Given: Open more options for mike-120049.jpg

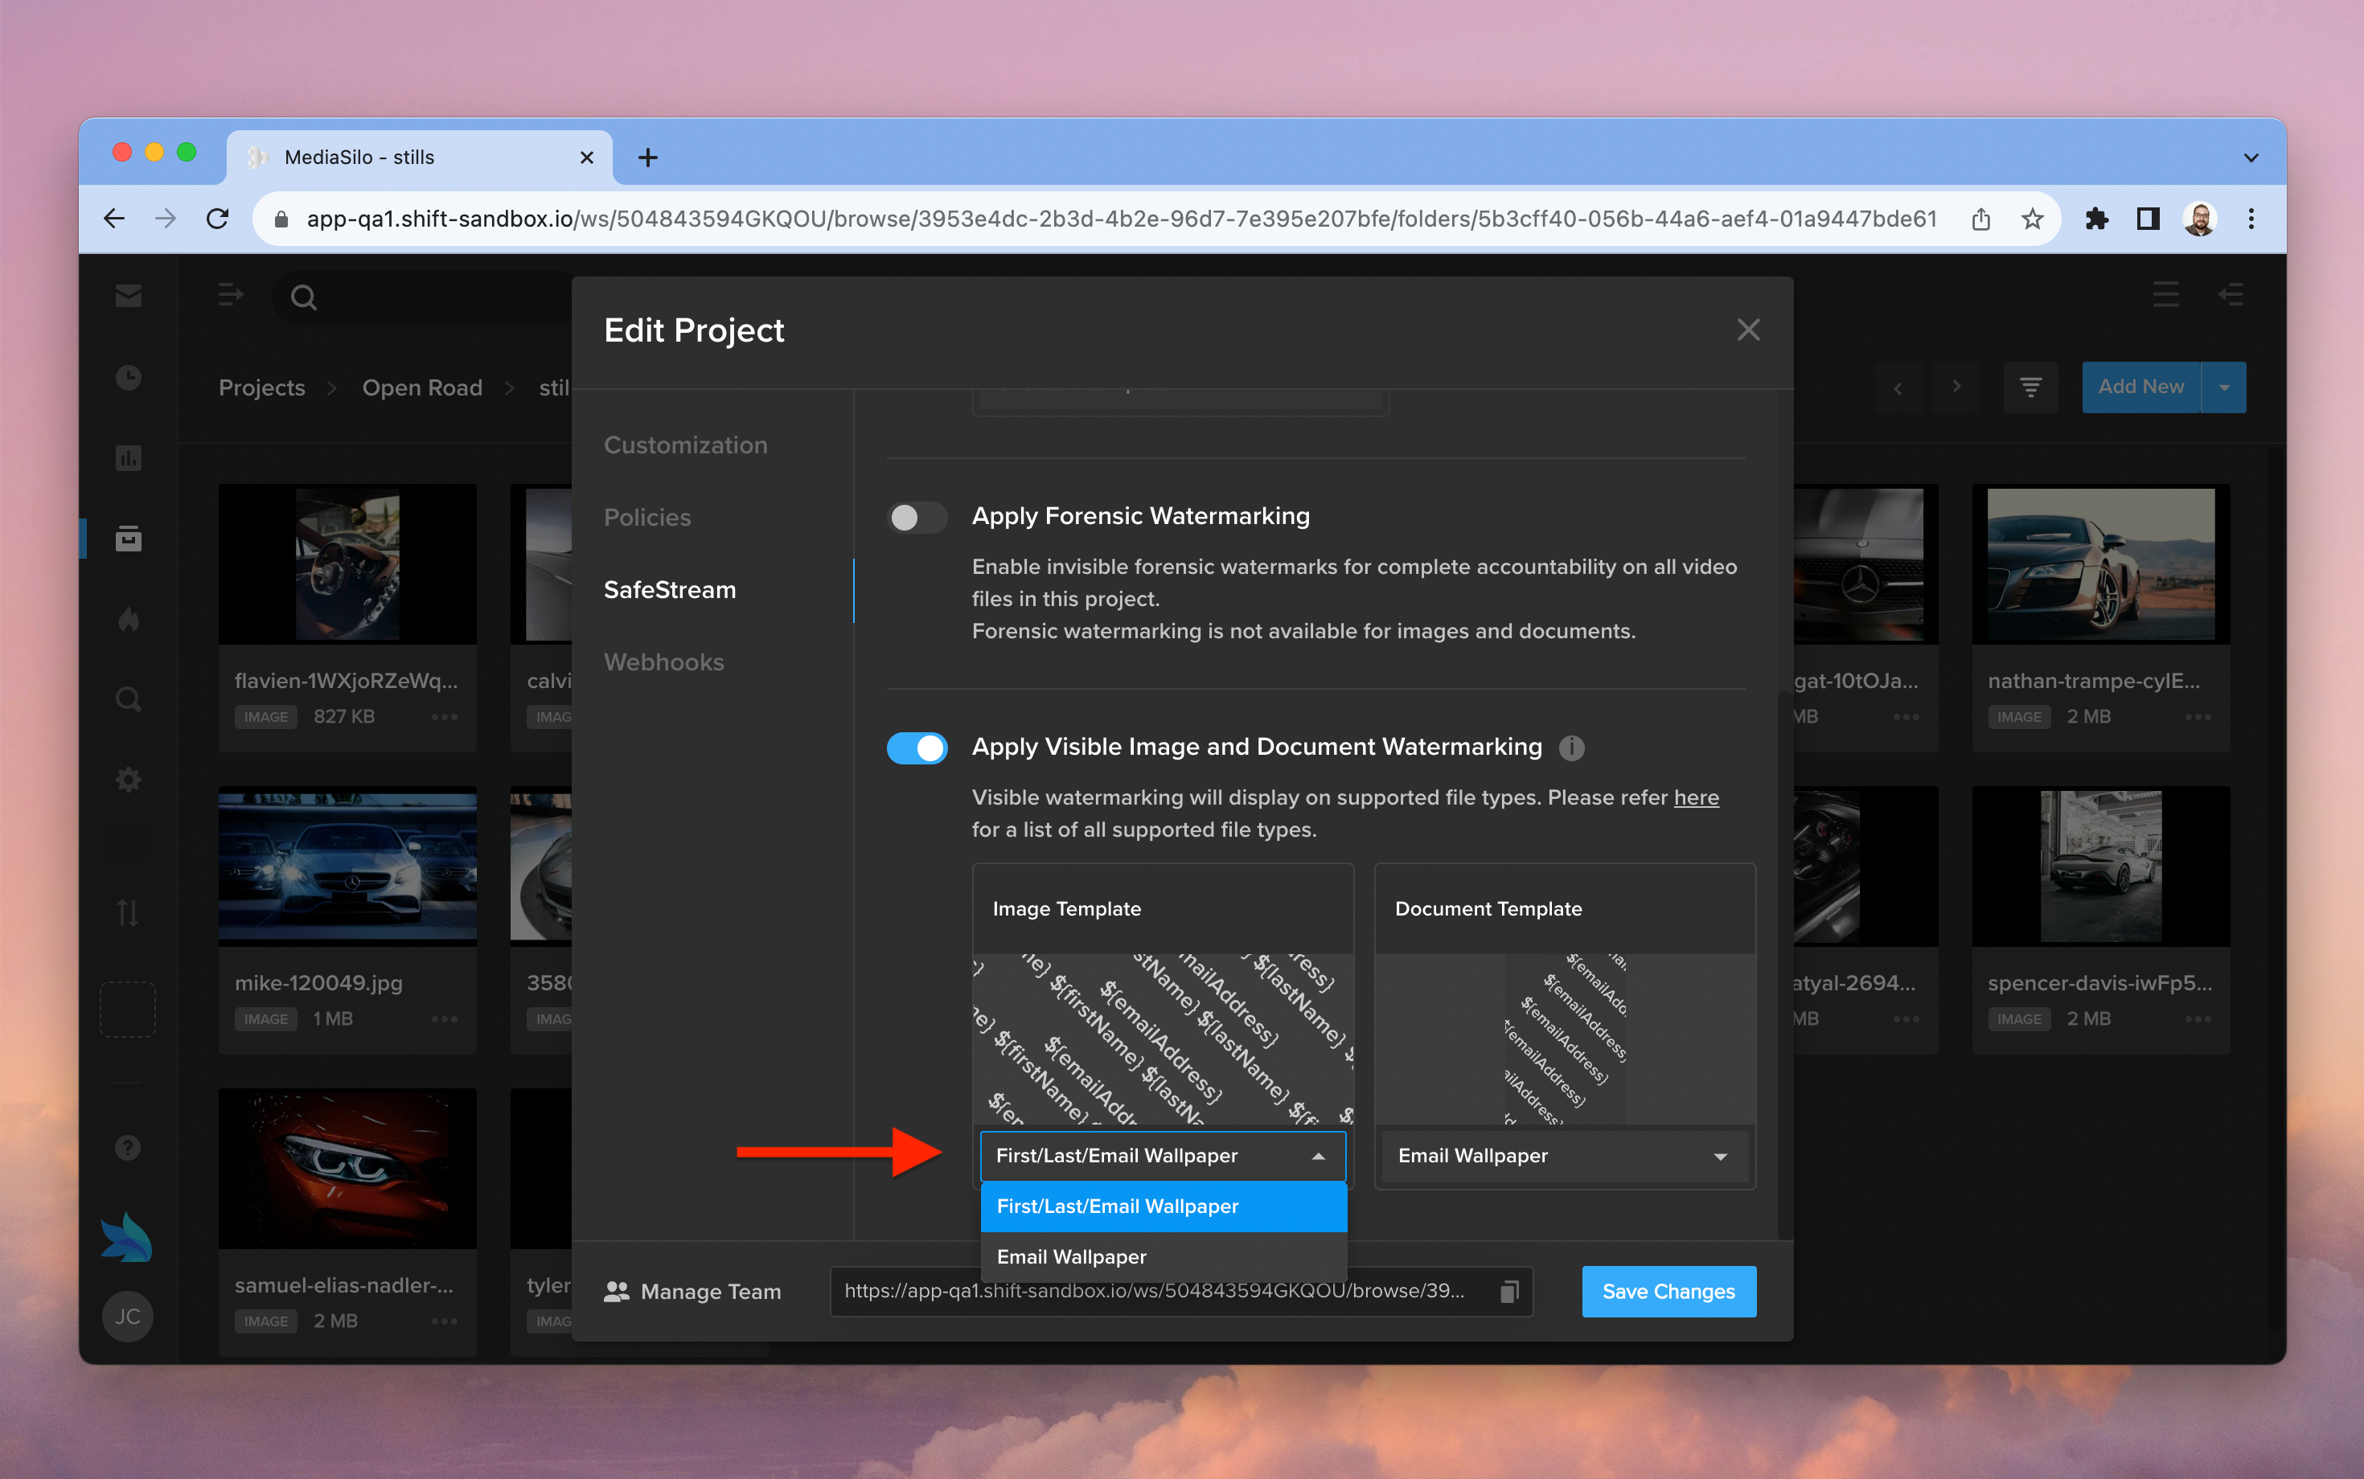Looking at the screenshot, I should pos(444,1019).
